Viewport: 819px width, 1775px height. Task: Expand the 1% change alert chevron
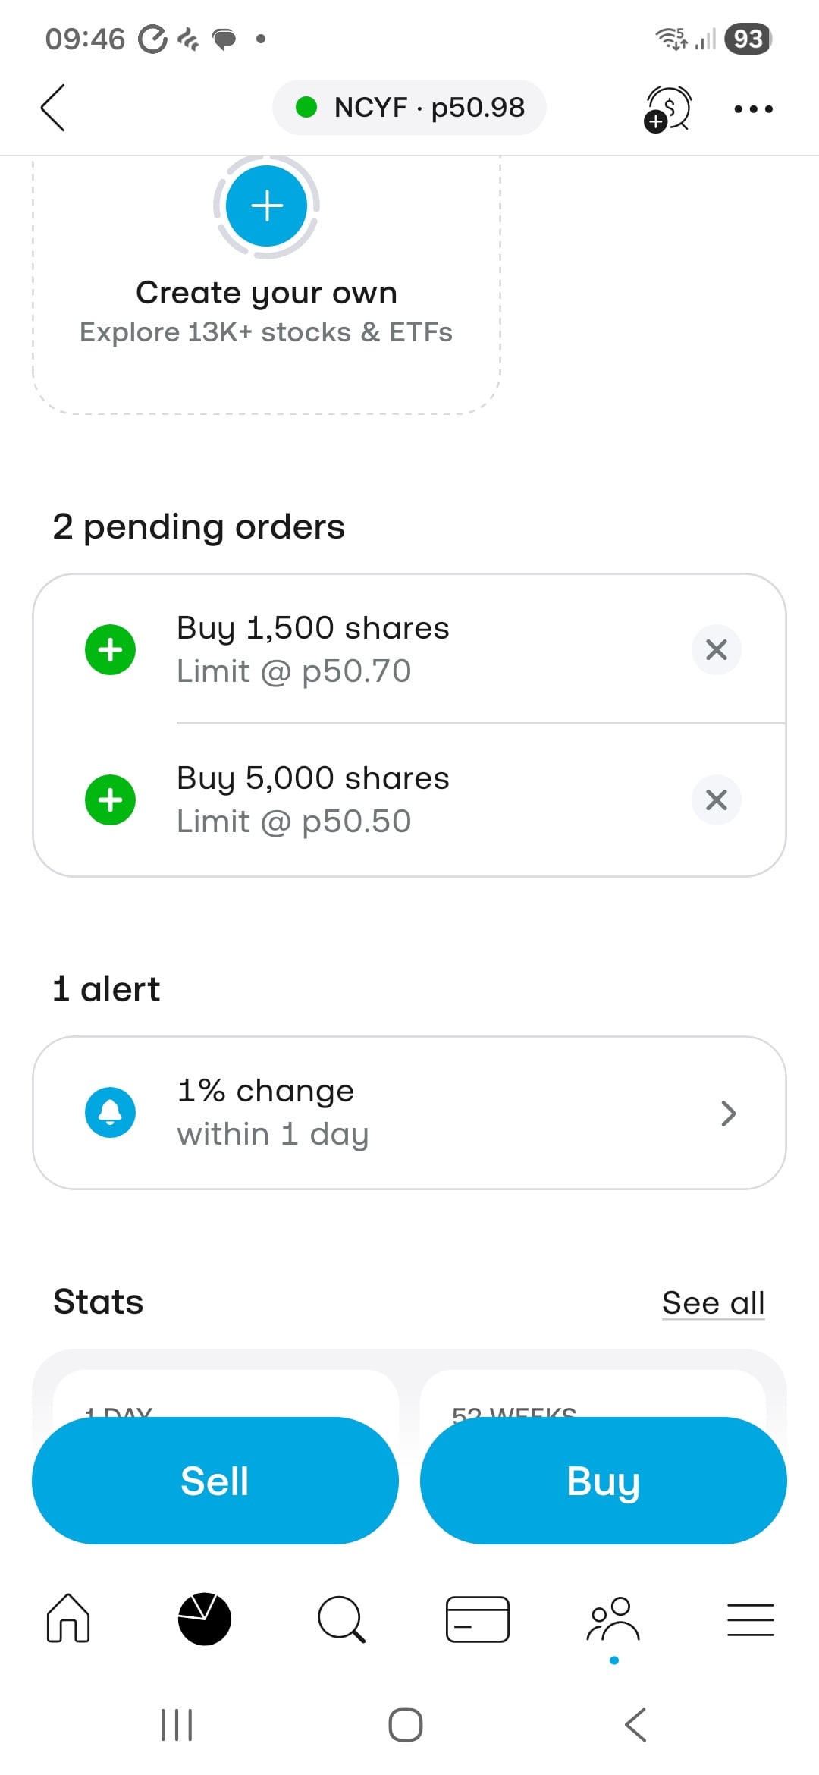click(x=728, y=1113)
